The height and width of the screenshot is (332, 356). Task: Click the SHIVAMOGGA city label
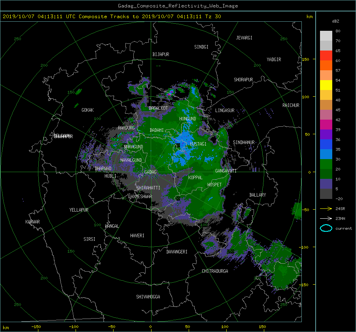click(x=148, y=297)
